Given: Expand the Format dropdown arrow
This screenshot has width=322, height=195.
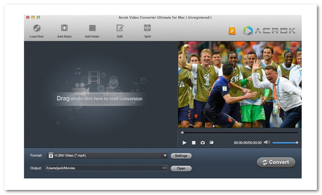Looking at the screenshot, I should pyautogui.click(x=165, y=156).
